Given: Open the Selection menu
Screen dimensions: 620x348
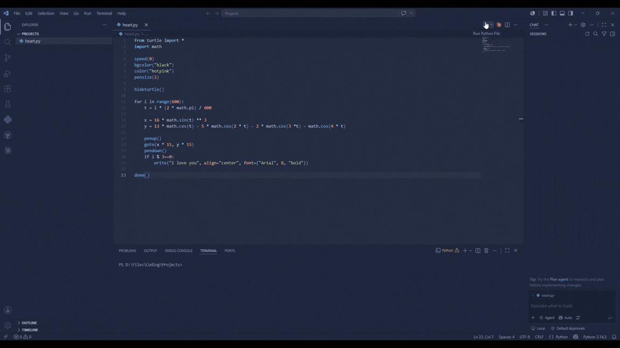Looking at the screenshot, I should (x=46, y=13).
